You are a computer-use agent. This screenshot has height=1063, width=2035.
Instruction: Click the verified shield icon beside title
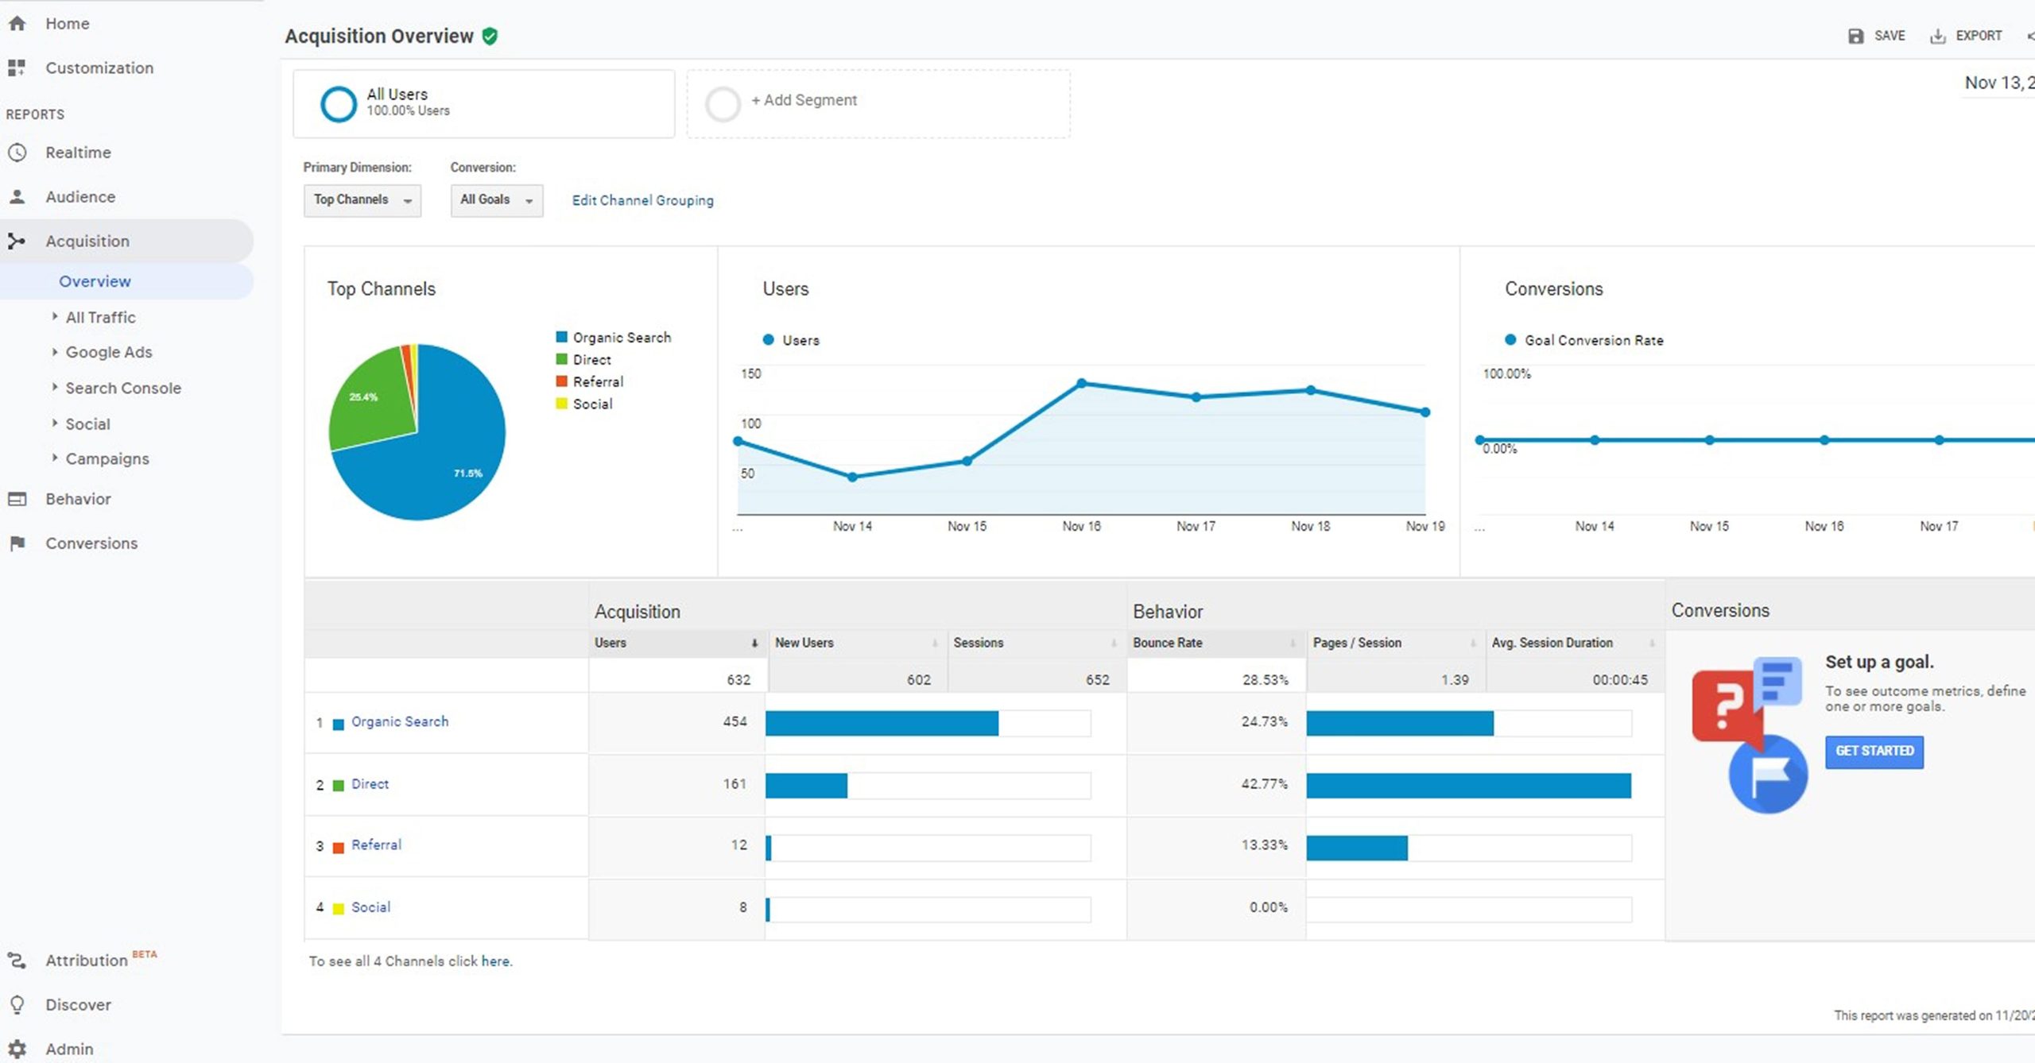click(x=490, y=37)
